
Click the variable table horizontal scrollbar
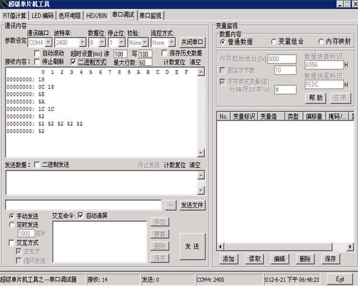[285, 247]
